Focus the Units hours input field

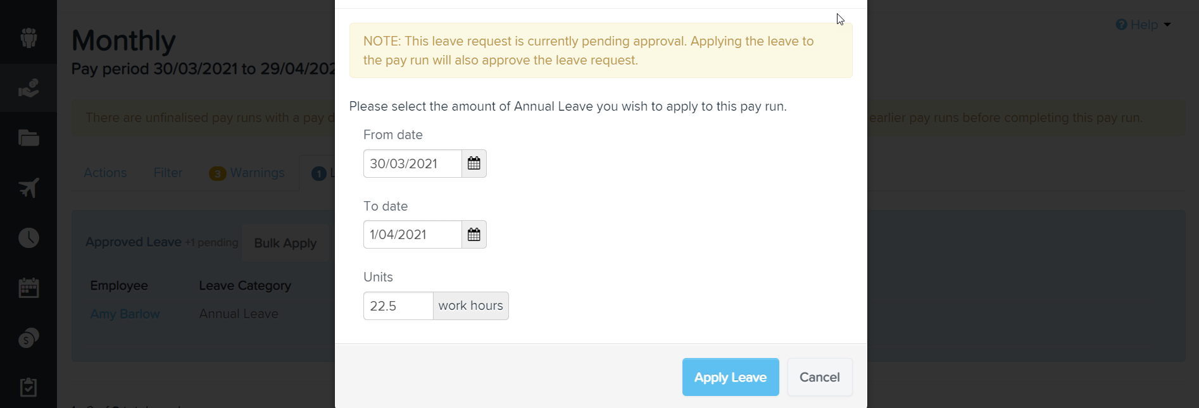click(x=398, y=306)
